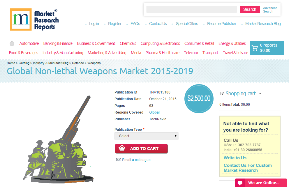Click the envelope icon beside Email a colleague
Viewport: 289px width, 189px height.
tap(119, 160)
